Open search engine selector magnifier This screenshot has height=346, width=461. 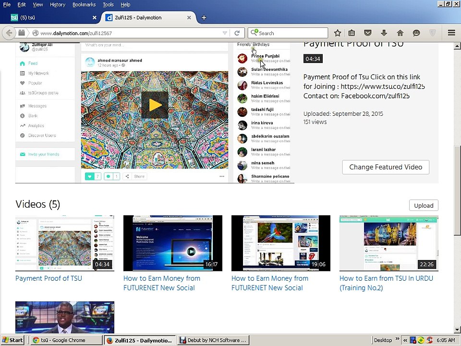254,32
